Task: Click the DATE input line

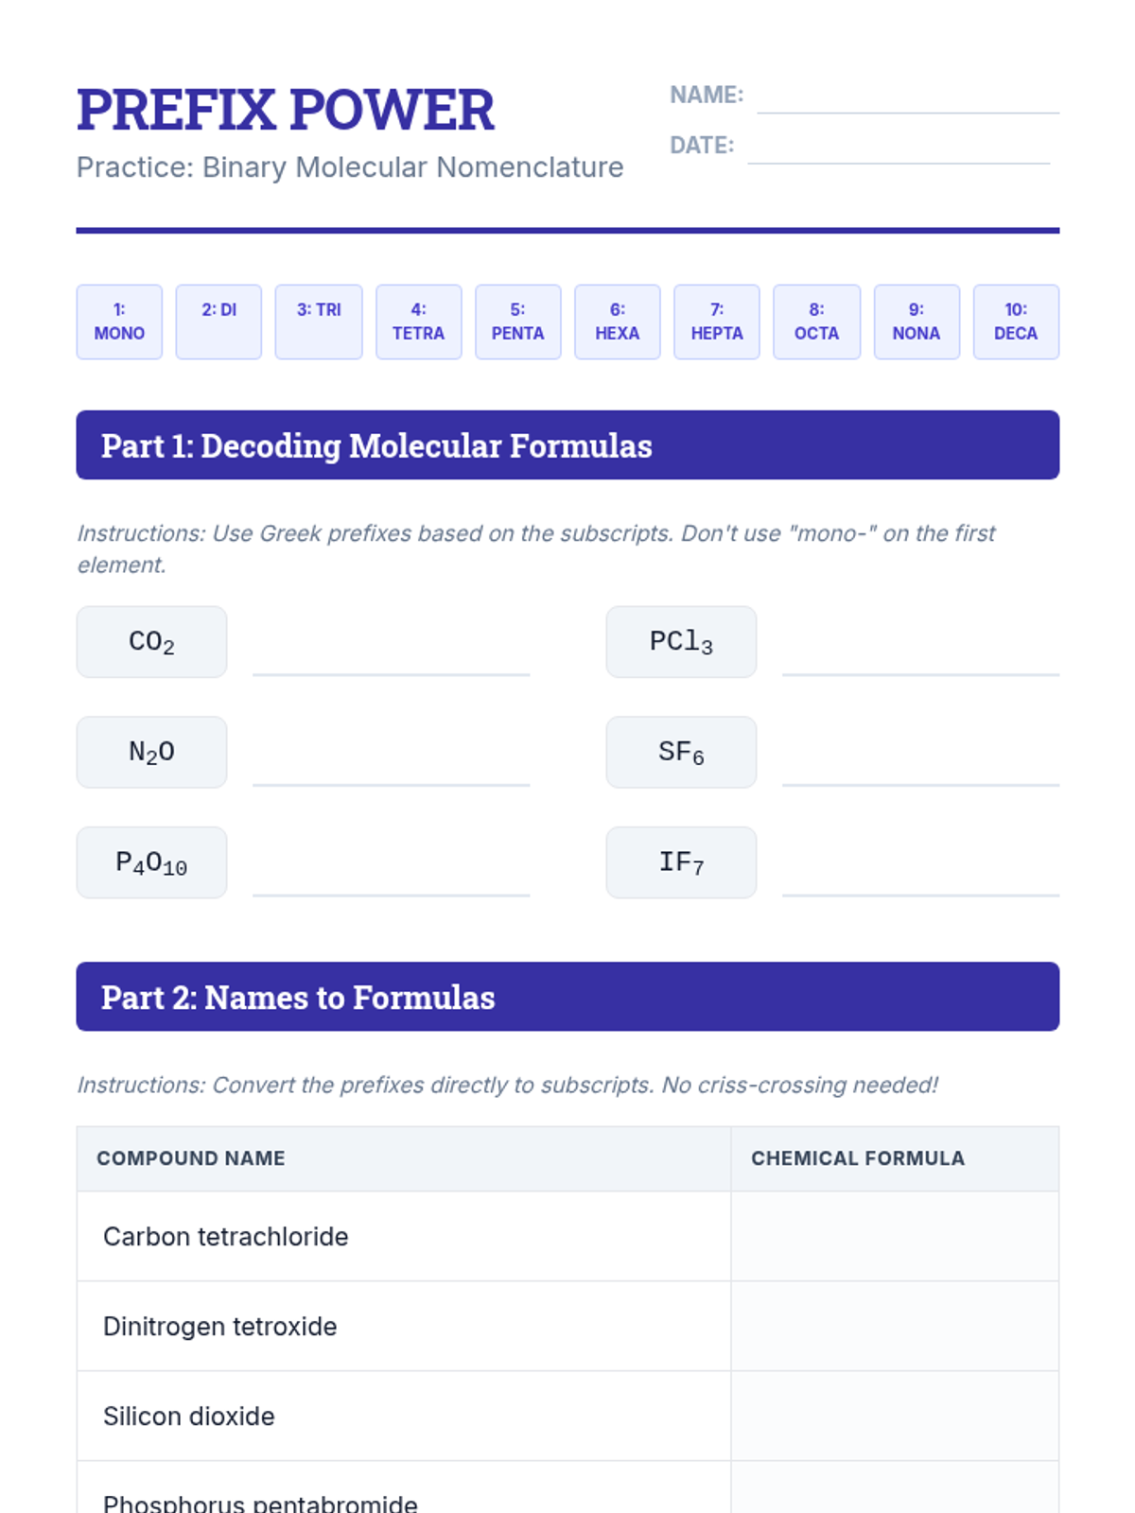Action: (898, 148)
